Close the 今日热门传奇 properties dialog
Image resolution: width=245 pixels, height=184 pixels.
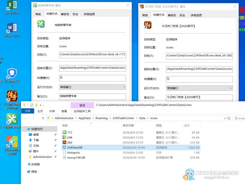pyautogui.click(x=235, y=7)
